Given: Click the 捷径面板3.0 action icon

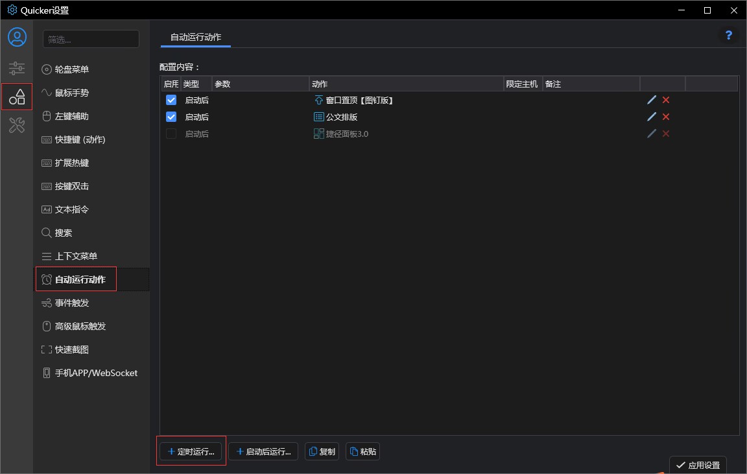Looking at the screenshot, I should tap(319, 134).
